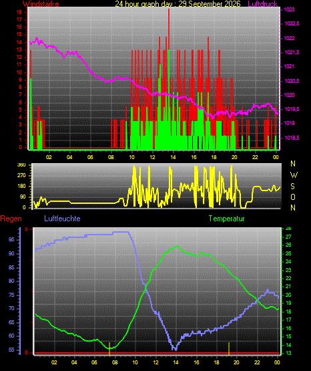Click the 11 mark on wind strength axis
Viewport: 311px width, 371px height.
19,65
